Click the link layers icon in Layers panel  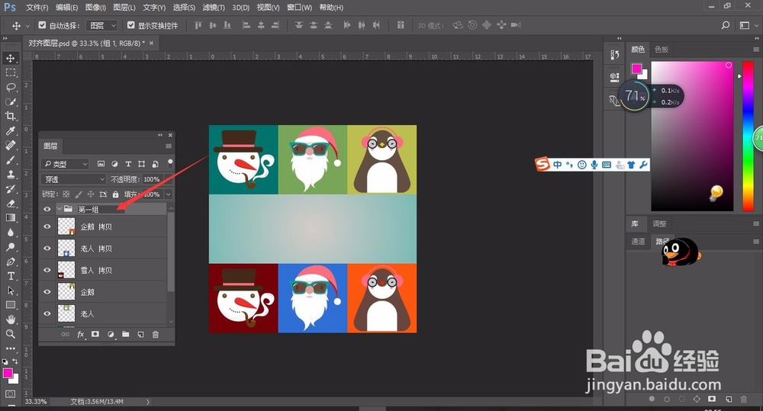(65, 335)
